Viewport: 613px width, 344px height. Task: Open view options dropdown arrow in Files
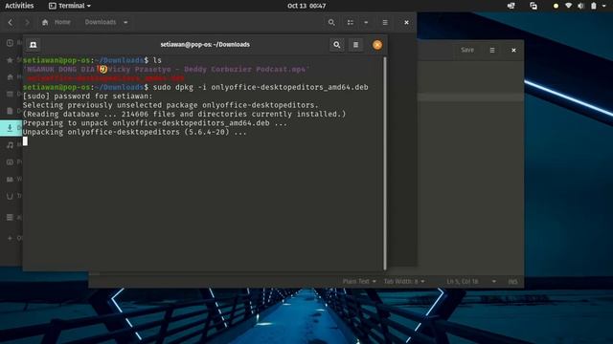[366, 22]
